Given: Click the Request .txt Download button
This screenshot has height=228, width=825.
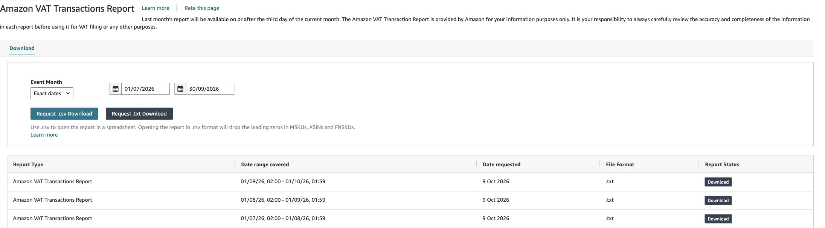Looking at the screenshot, I should (x=139, y=114).
